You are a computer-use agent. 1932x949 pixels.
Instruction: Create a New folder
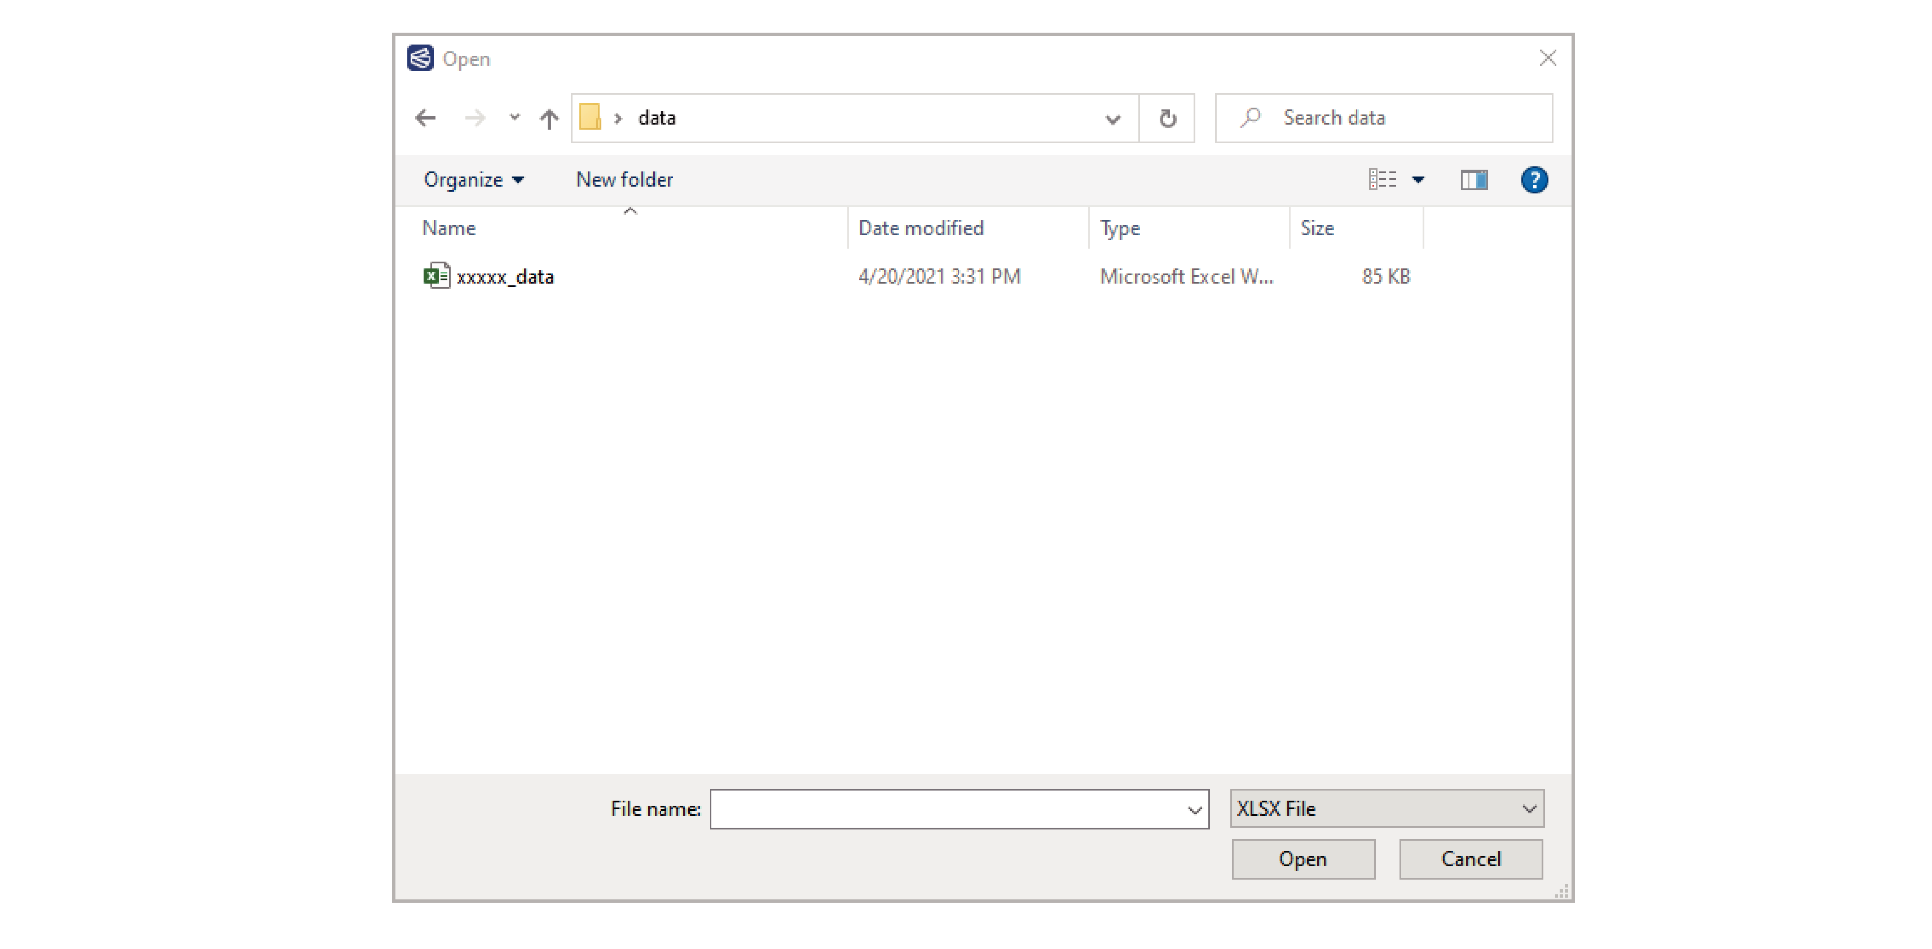[x=625, y=180]
